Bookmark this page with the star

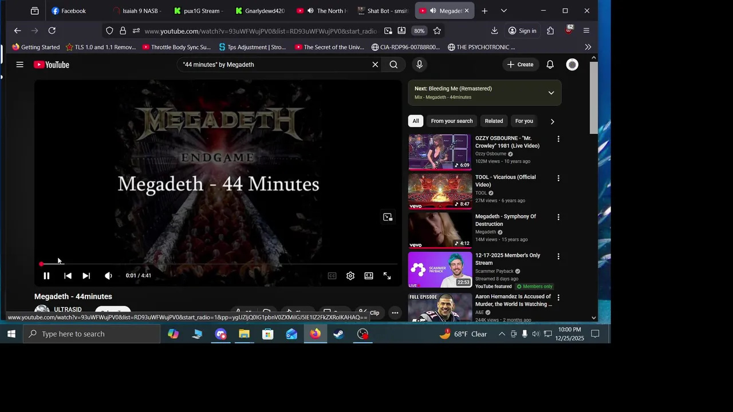pos(437,31)
